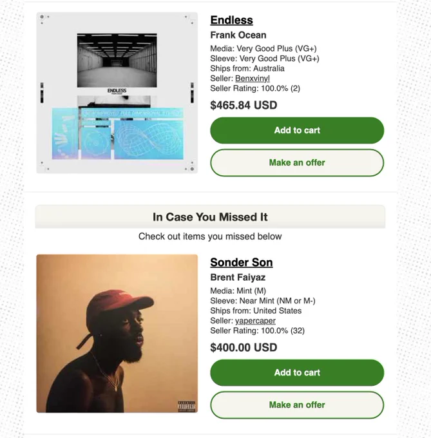Image resolution: width=431 pixels, height=438 pixels.
Task: Click the Endless album cover thumbnail
Action: tap(117, 93)
